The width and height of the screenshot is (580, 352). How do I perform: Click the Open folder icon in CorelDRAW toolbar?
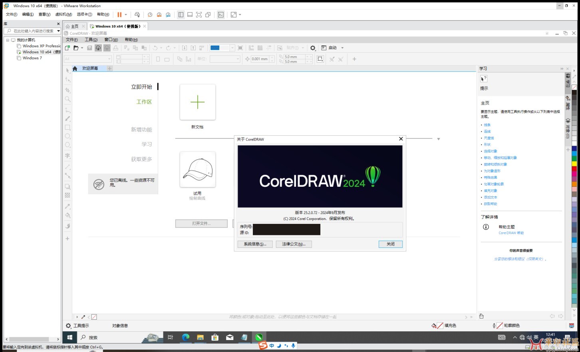76,48
